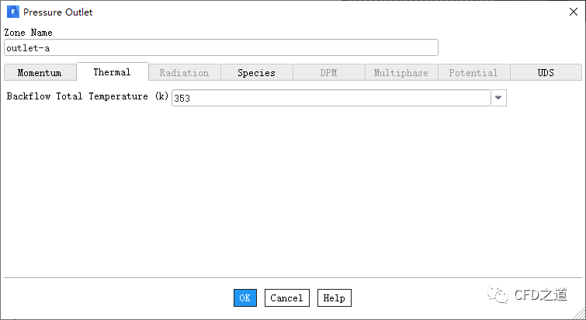Expand the Backflow Total Temperature dropdown arrow
This screenshot has width=586, height=320.
(x=499, y=98)
